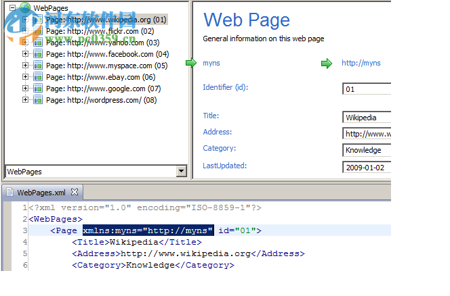Image resolution: width=450 pixels, height=296 pixels.
Task: Click the page icon beside google.com (07)
Action: tap(37, 88)
